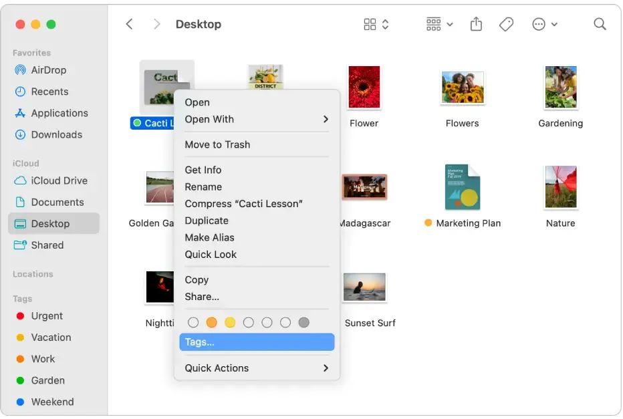
Task: Go back with the left chevron
Action: [x=130, y=24]
